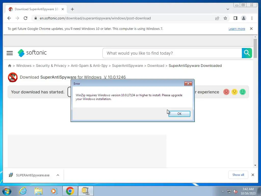Open Windows Media Player from taskbar

point(54,191)
